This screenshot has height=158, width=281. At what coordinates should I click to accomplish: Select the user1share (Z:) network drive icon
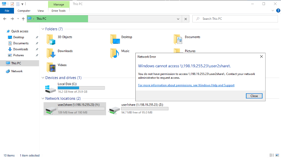(114, 110)
